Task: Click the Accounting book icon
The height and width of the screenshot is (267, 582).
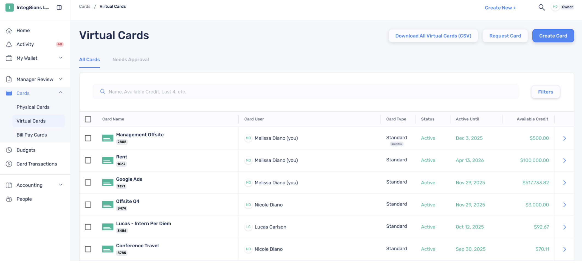Action: (x=9, y=185)
